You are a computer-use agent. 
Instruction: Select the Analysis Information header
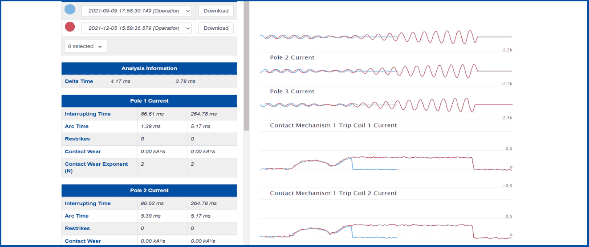click(149, 68)
